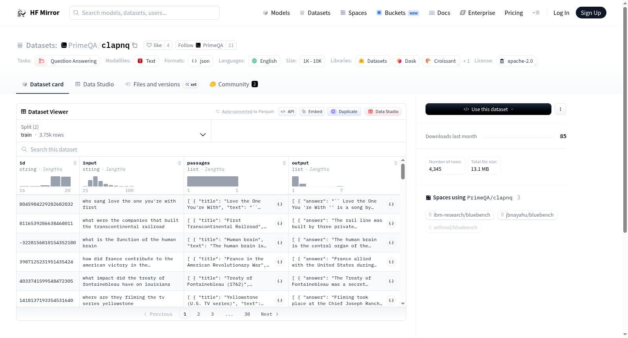This screenshot has width=628, height=338.
Task: Copy the dataset name clapnq icon
Action: pyautogui.click(x=135, y=45)
